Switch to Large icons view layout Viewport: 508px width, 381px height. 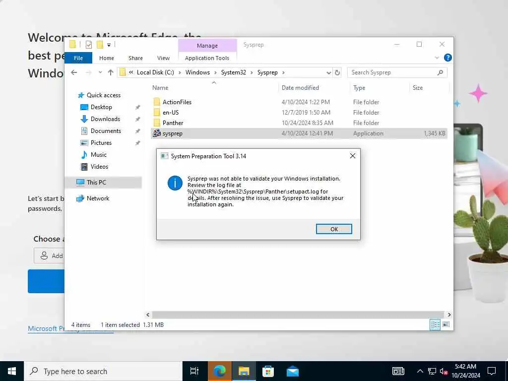tap(446, 324)
